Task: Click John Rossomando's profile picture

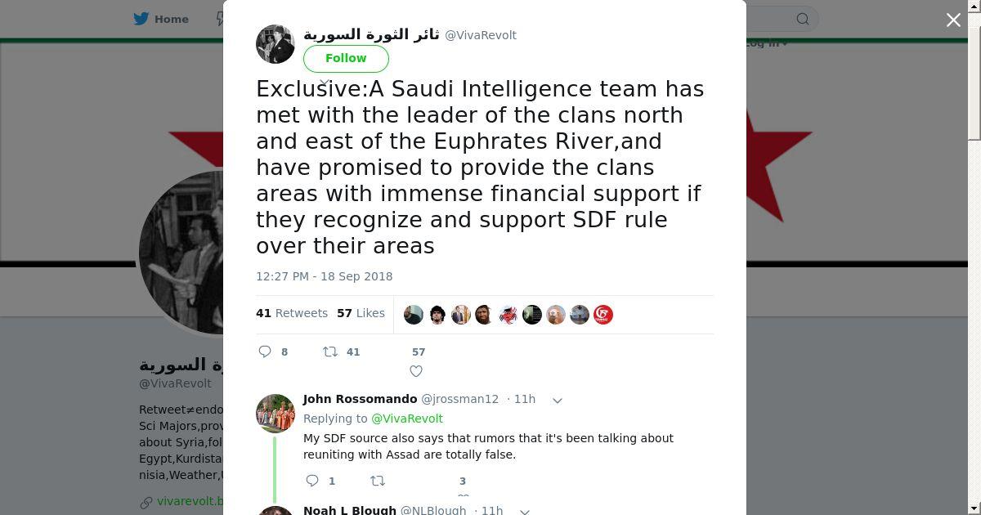Action: [x=275, y=414]
